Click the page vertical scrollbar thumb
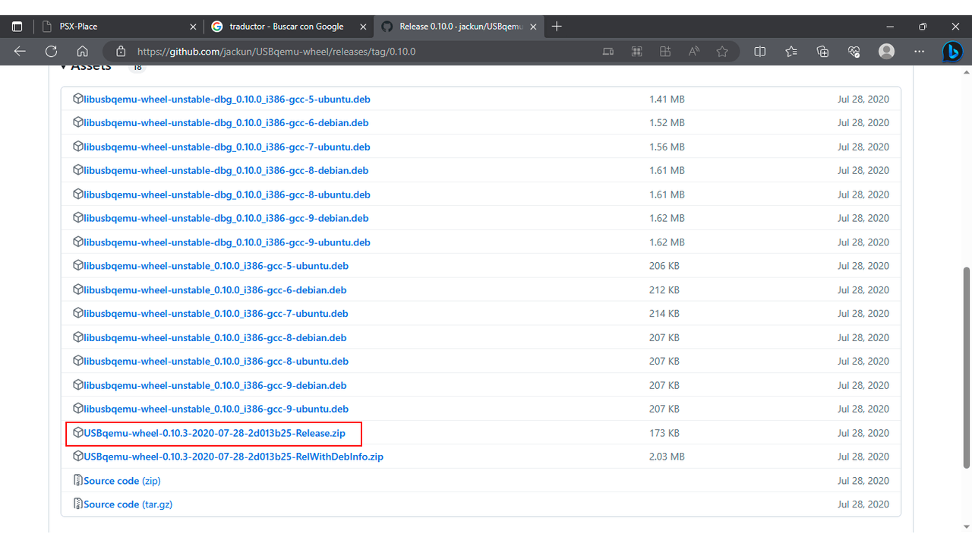The image size is (972, 547). [x=967, y=367]
